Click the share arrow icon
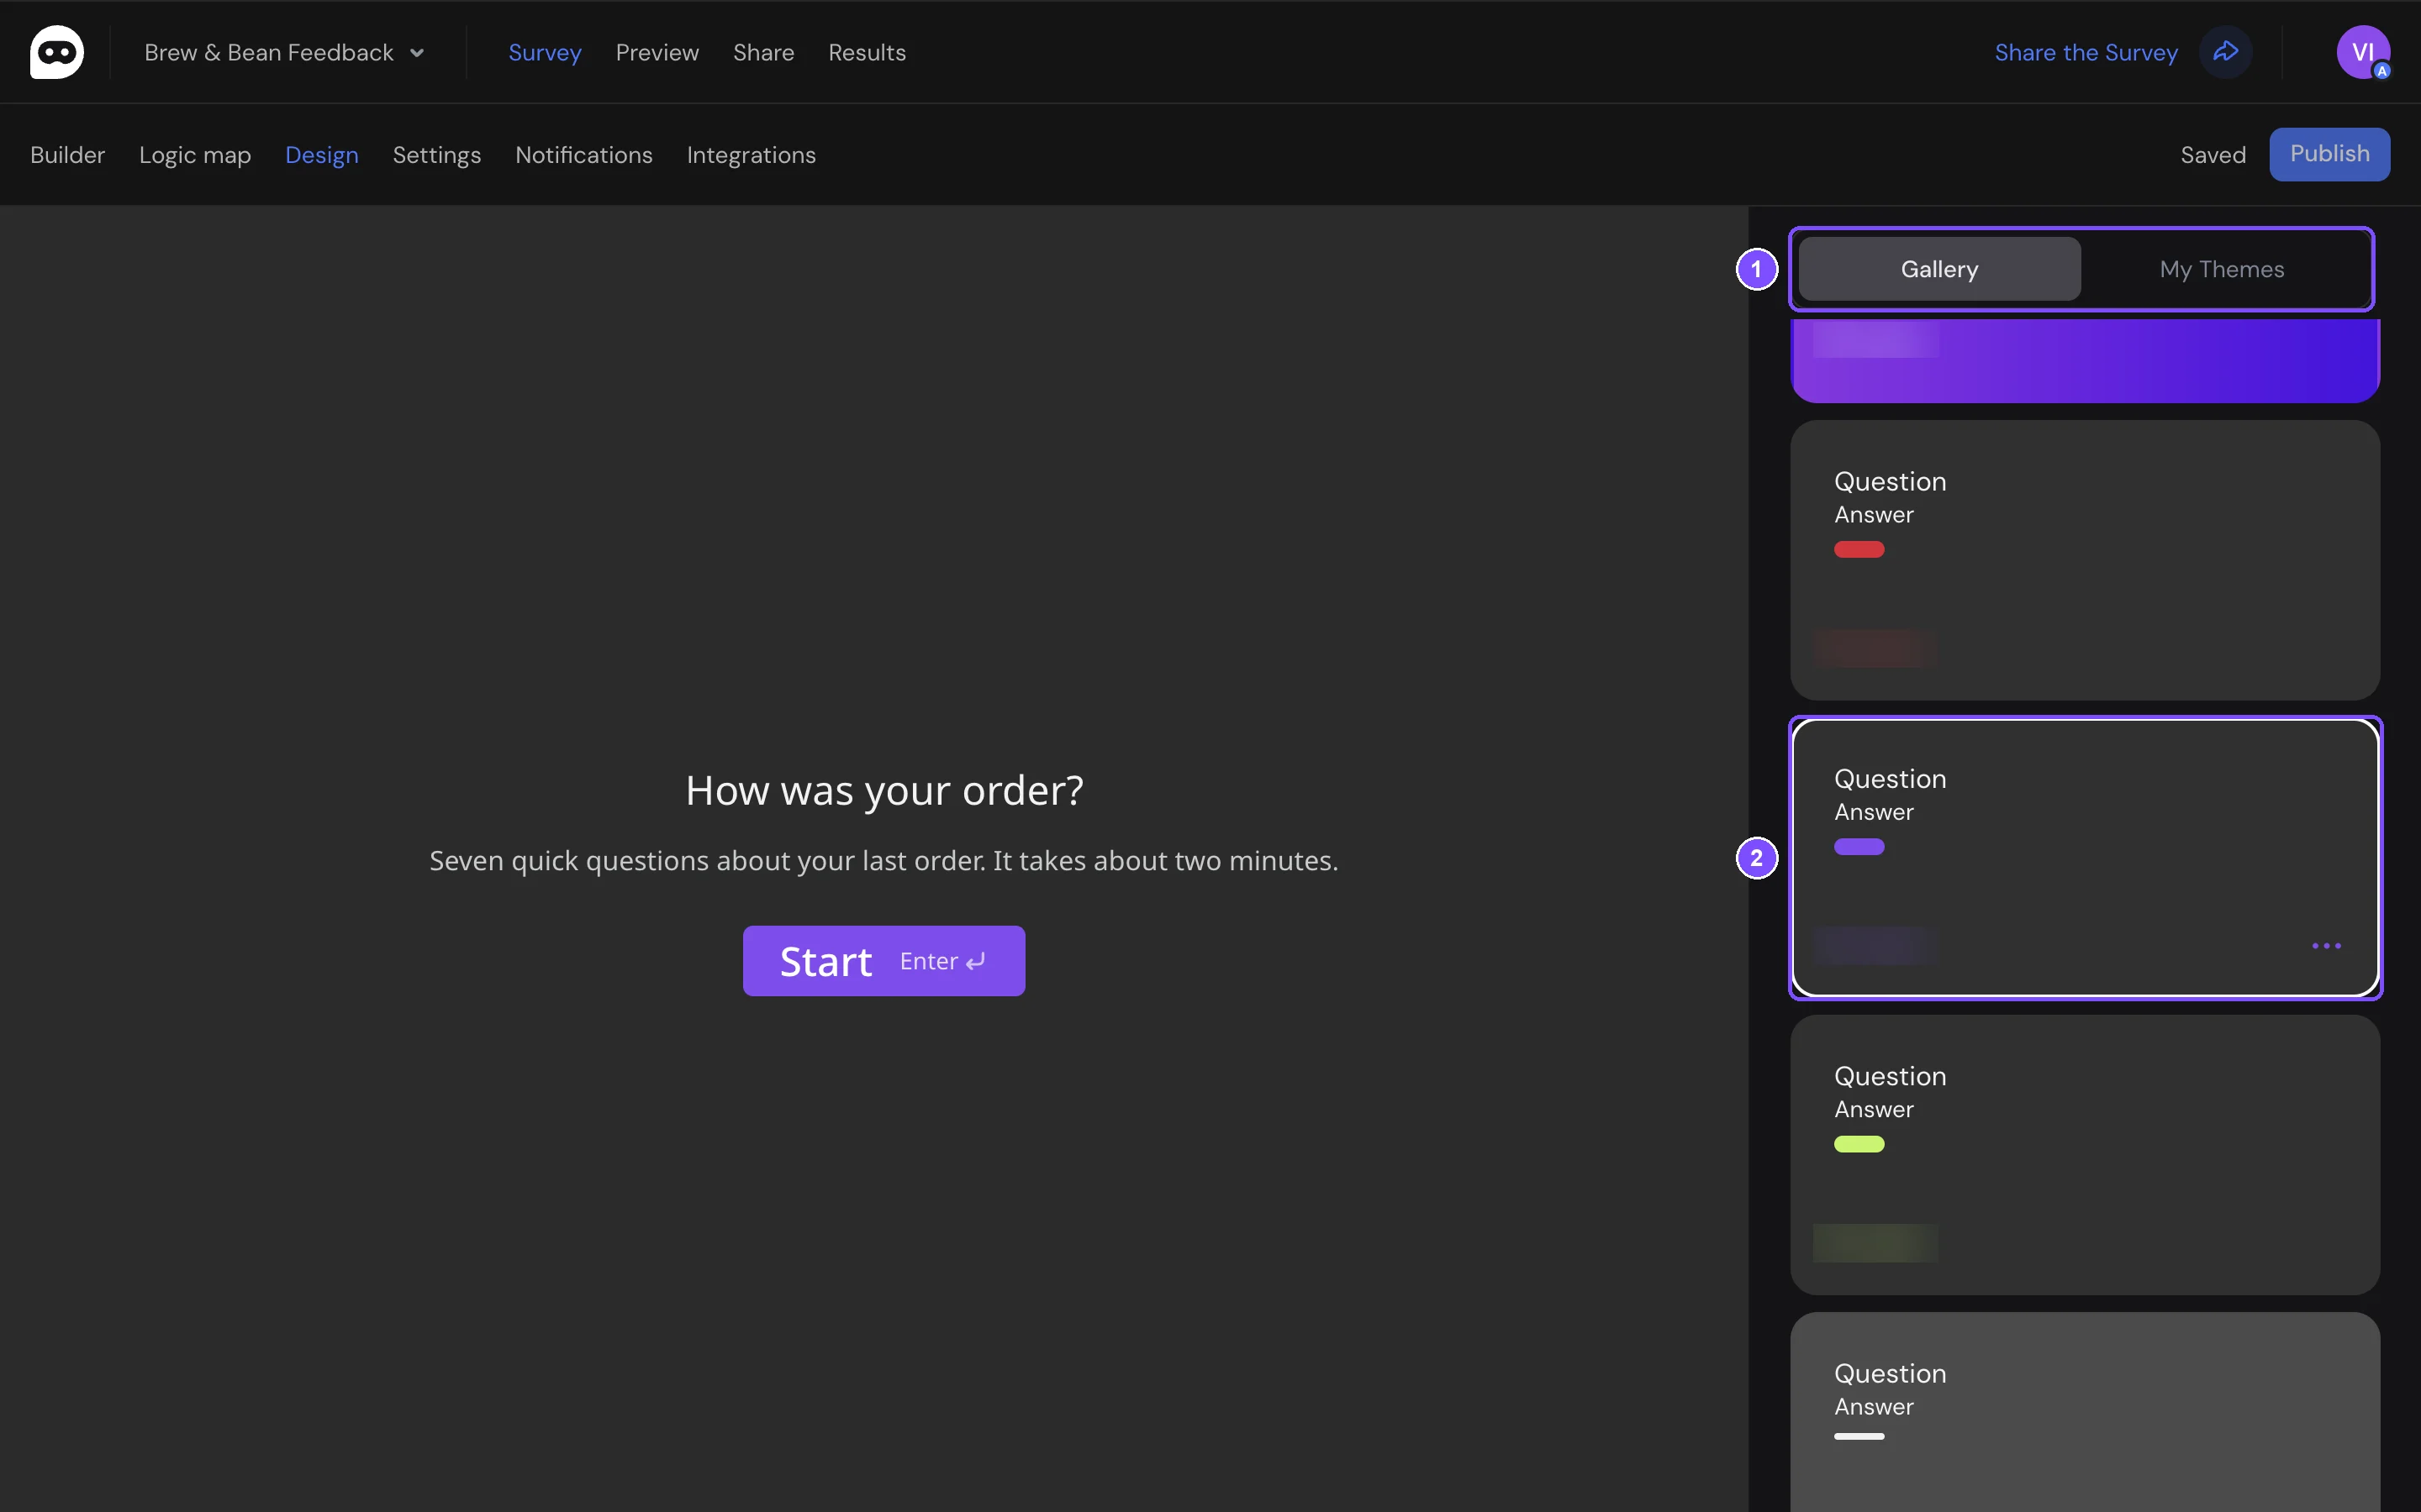This screenshot has width=2421, height=1512. pyautogui.click(x=2225, y=52)
